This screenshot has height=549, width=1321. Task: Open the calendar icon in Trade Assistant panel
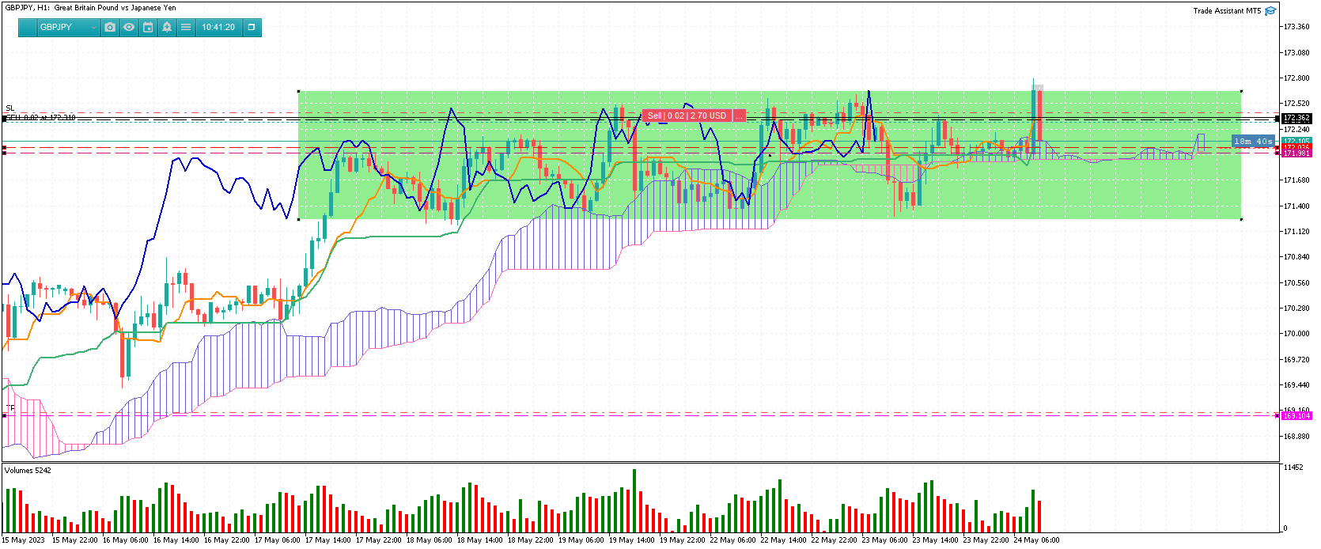[x=148, y=27]
